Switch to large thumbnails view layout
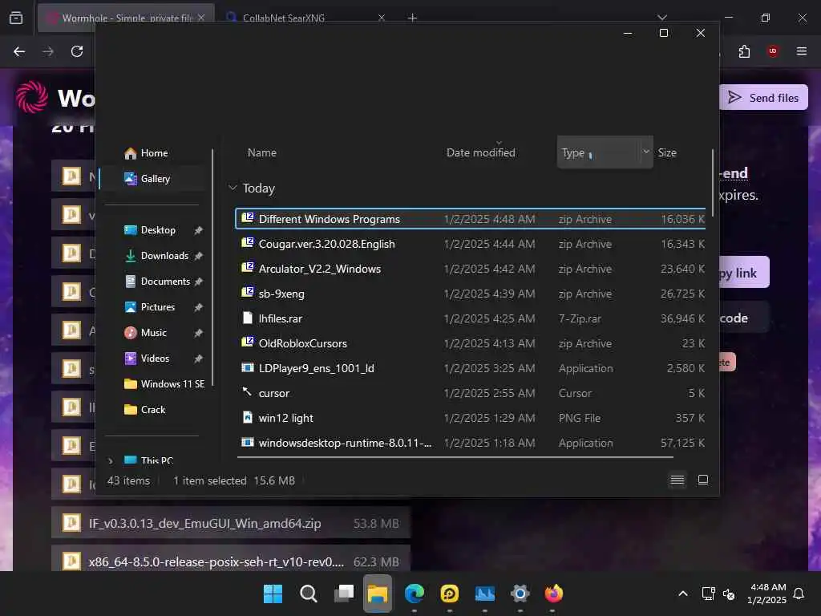821x616 pixels. [702, 480]
